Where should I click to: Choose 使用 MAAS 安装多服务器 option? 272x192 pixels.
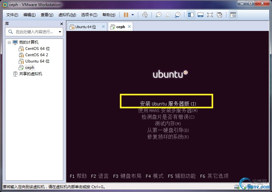click(168, 110)
